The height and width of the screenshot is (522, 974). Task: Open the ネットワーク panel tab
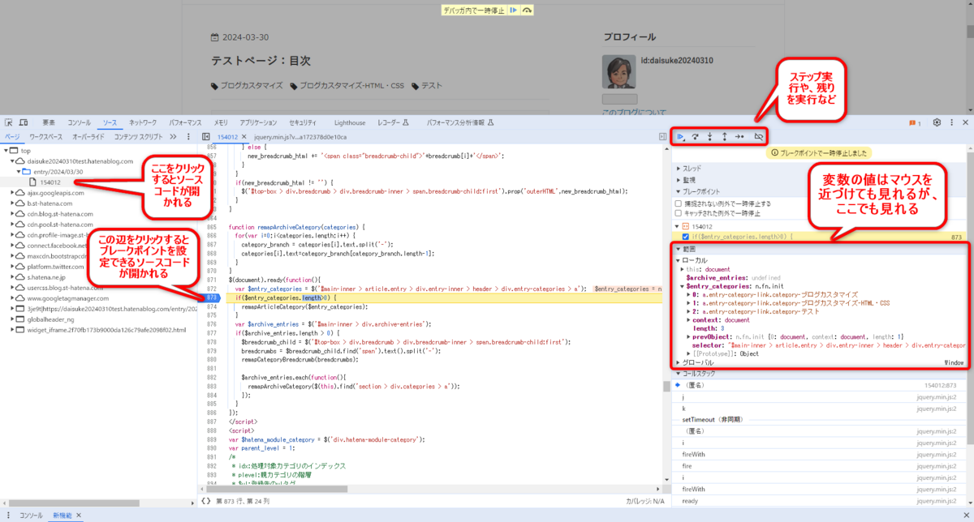click(x=143, y=123)
